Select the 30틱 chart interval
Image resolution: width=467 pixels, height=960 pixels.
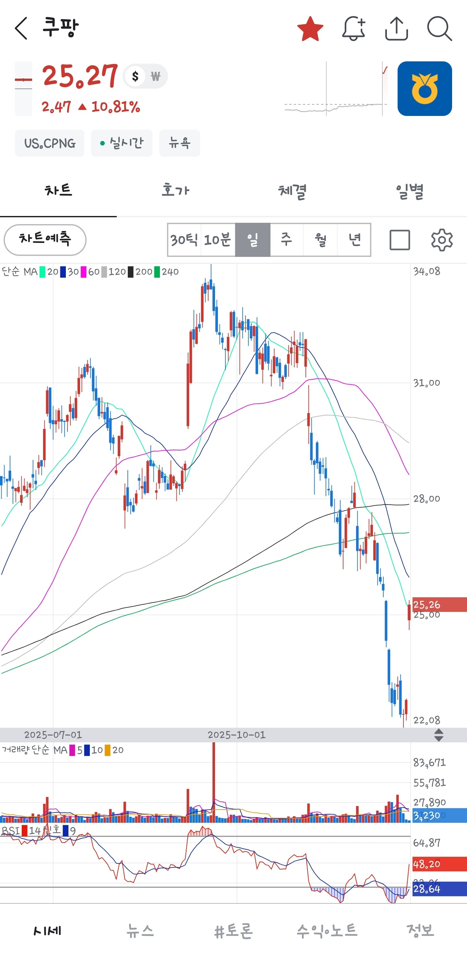(x=184, y=240)
